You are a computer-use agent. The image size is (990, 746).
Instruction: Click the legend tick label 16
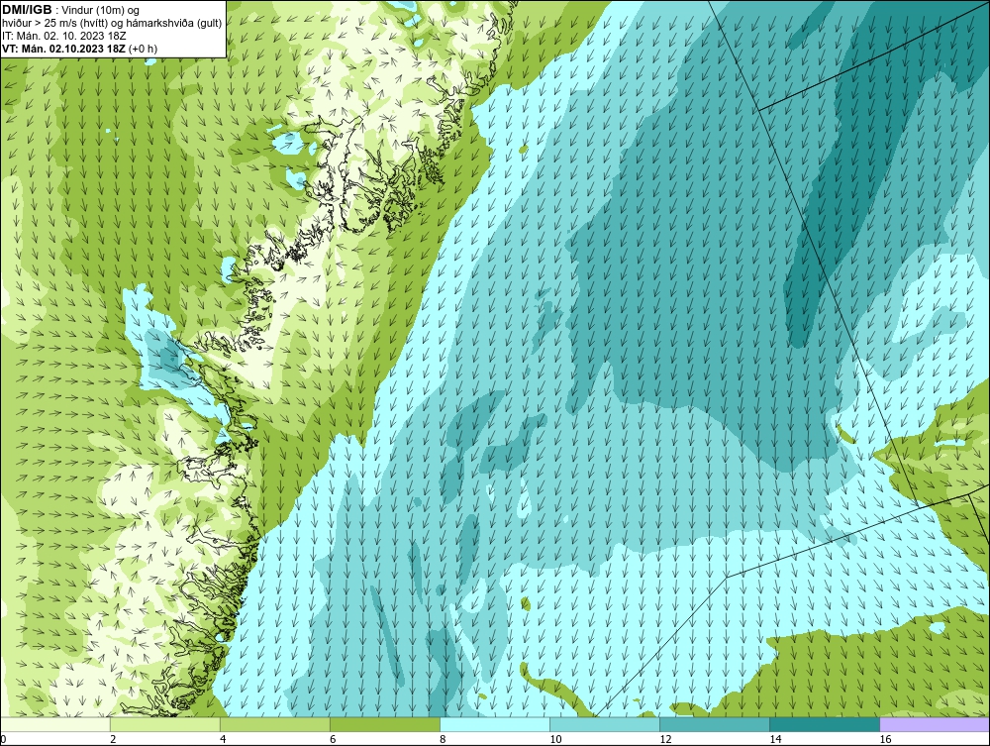(884, 739)
